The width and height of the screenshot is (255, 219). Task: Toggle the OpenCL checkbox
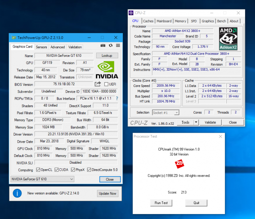click(x=38, y=170)
